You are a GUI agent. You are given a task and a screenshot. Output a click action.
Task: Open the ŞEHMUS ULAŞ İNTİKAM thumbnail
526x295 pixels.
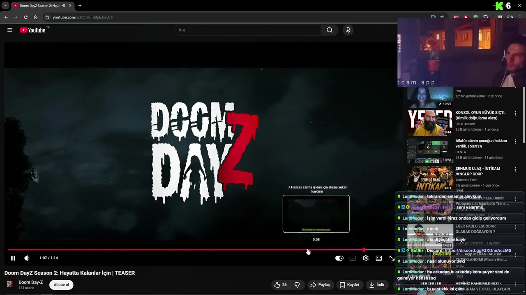(430, 179)
